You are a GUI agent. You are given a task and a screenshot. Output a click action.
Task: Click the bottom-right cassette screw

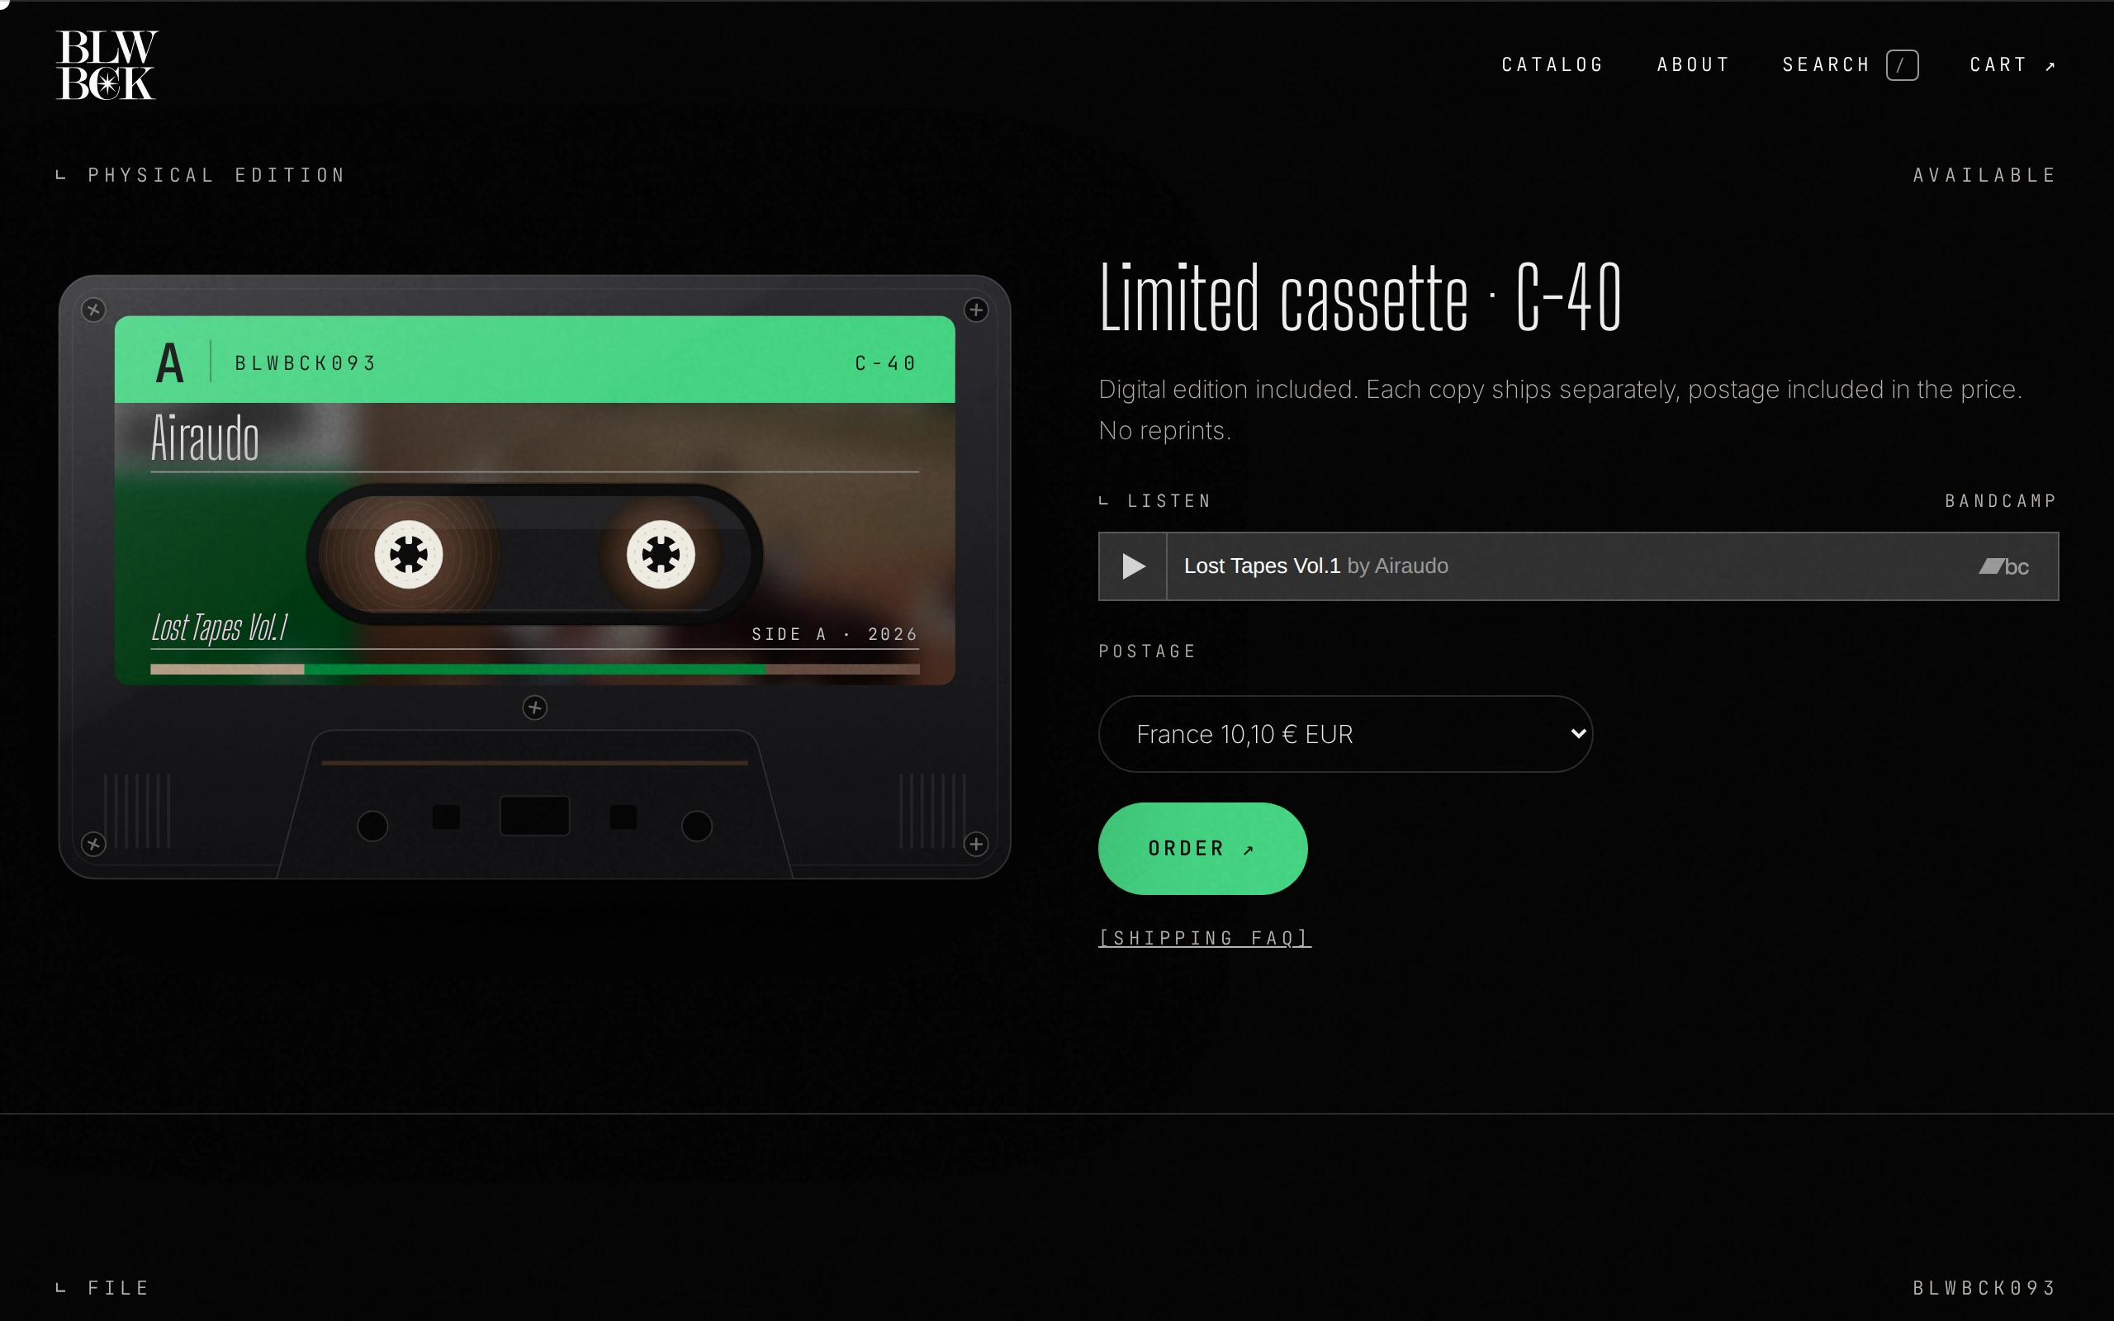tap(976, 844)
